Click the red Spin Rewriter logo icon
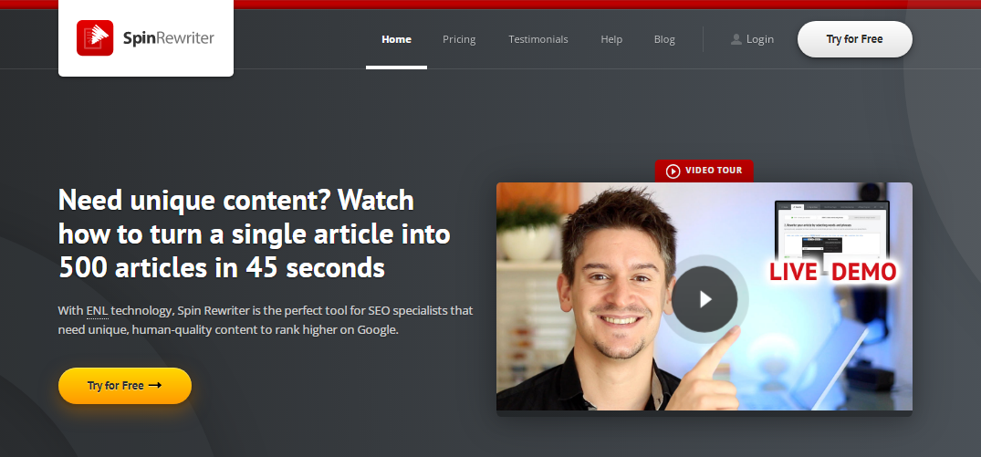 pyautogui.click(x=95, y=38)
